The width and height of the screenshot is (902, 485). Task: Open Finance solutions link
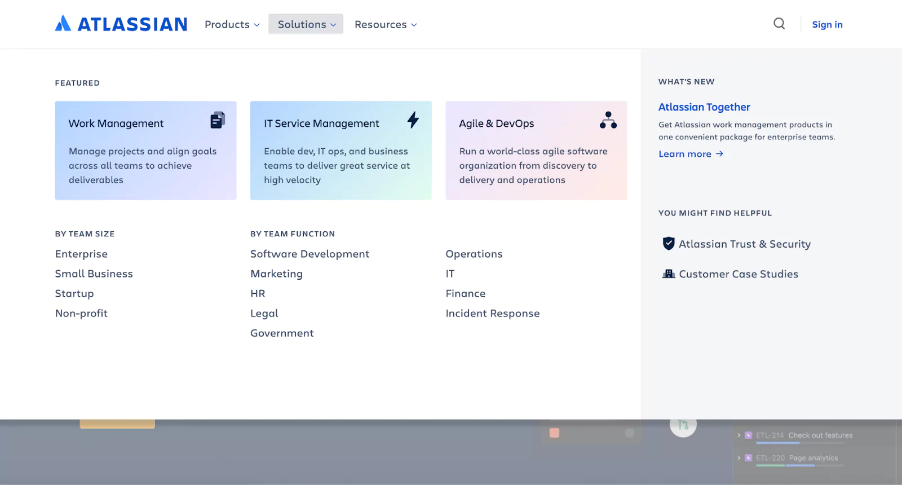[x=466, y=294]
